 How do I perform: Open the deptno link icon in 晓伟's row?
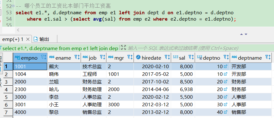[x=226, y=74]
